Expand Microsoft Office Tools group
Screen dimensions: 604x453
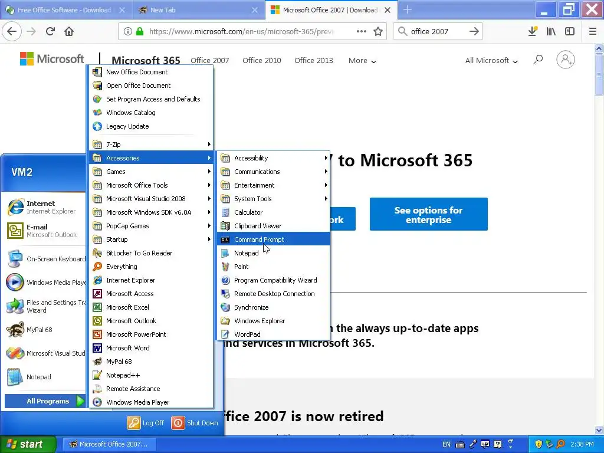151,185
